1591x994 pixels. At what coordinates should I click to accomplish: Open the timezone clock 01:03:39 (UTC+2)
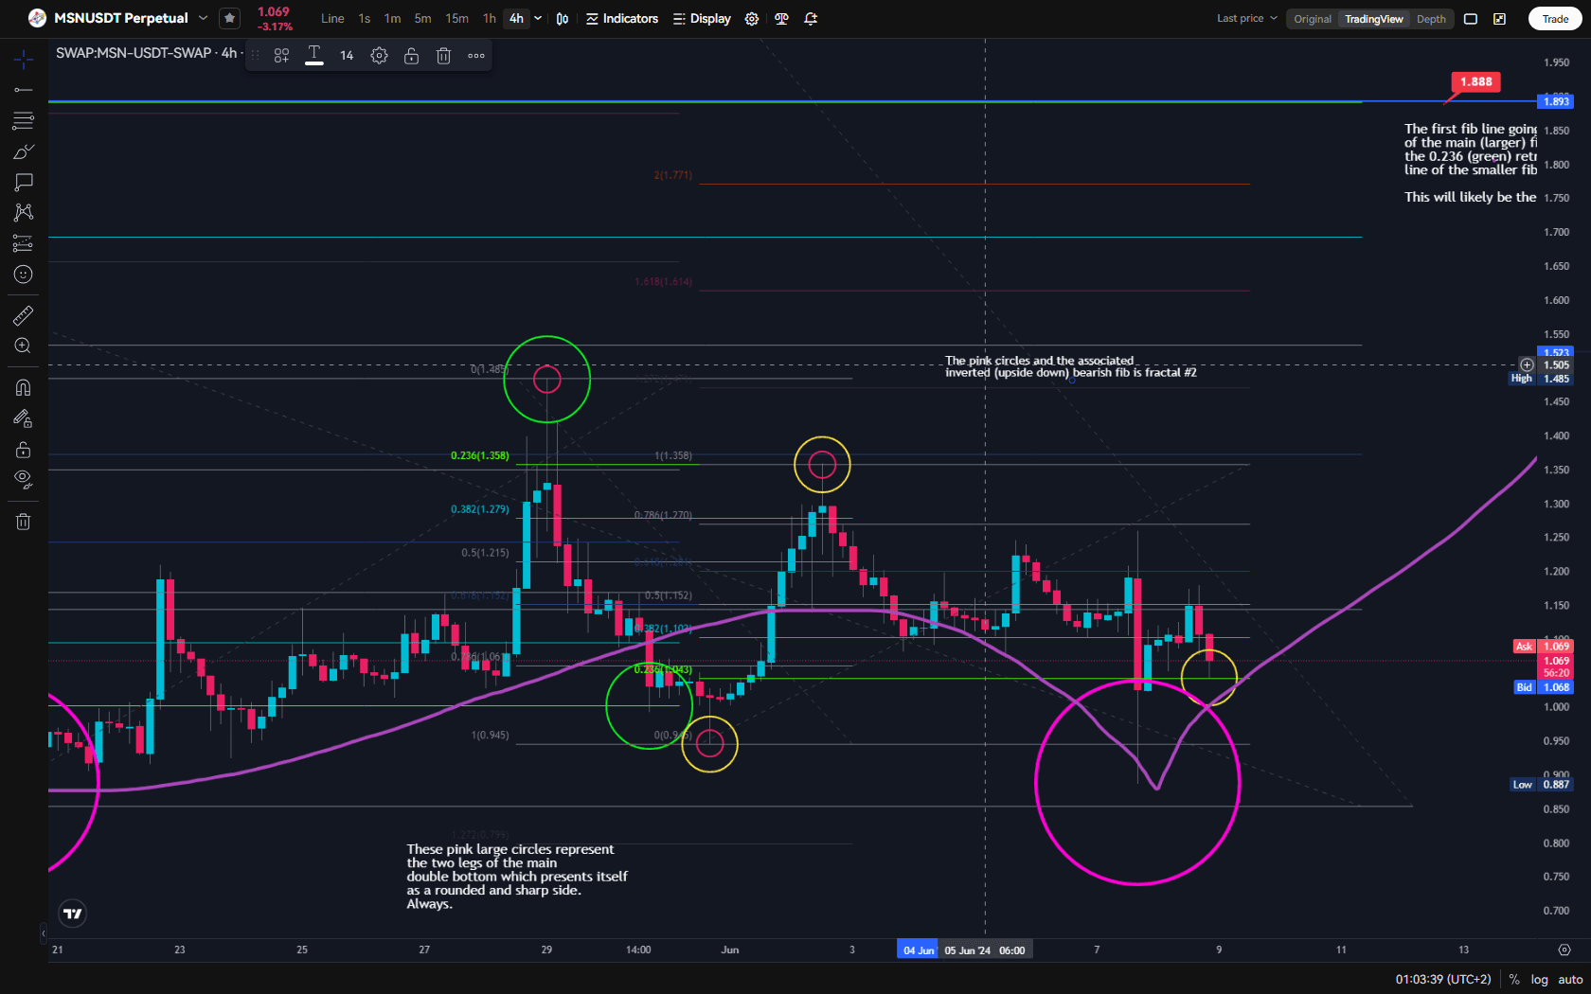point(1443,980)
